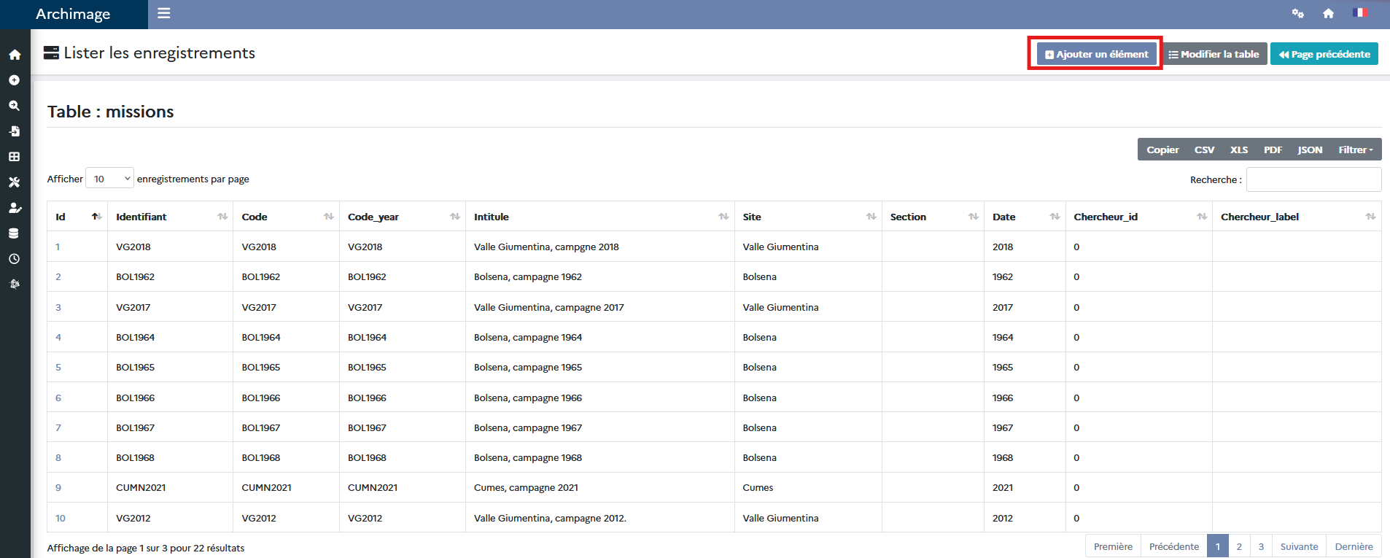Screen dimensions: 1390x558
Task: Open the records-per-page dropdown
Action: coord(110,179)
